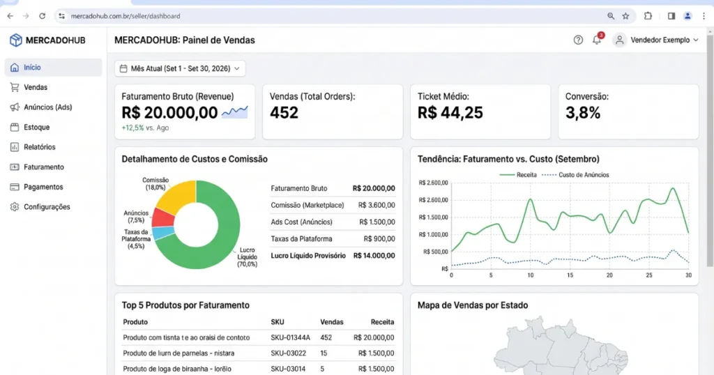Viewport: 714px width, 375px height.
Task: Open the Início menu item
Action: [53, 68]
